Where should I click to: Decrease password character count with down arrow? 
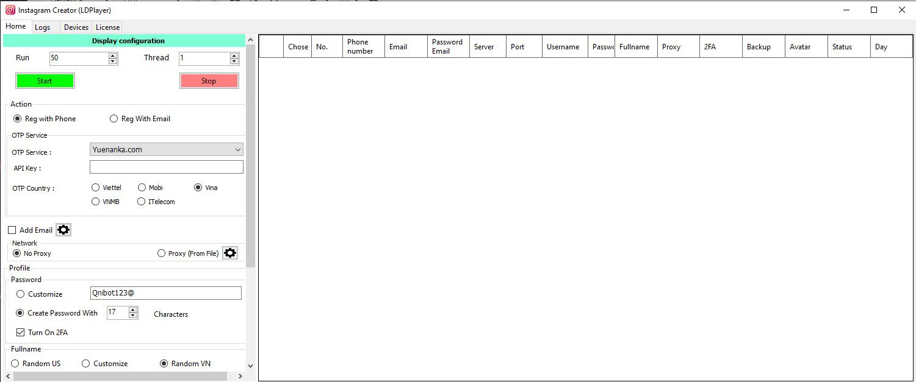click(134, 316)
